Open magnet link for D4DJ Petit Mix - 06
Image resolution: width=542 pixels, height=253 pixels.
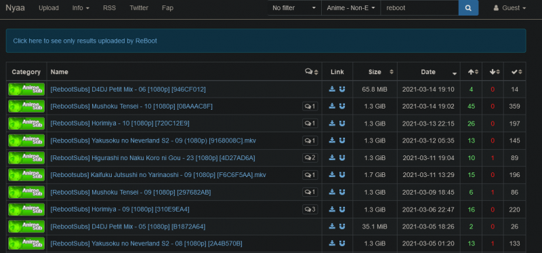(x=342, y=90)
